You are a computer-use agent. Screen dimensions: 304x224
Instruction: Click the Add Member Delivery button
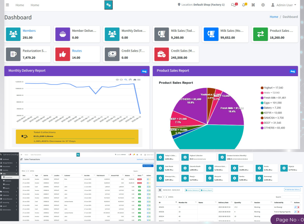point(293,189)
